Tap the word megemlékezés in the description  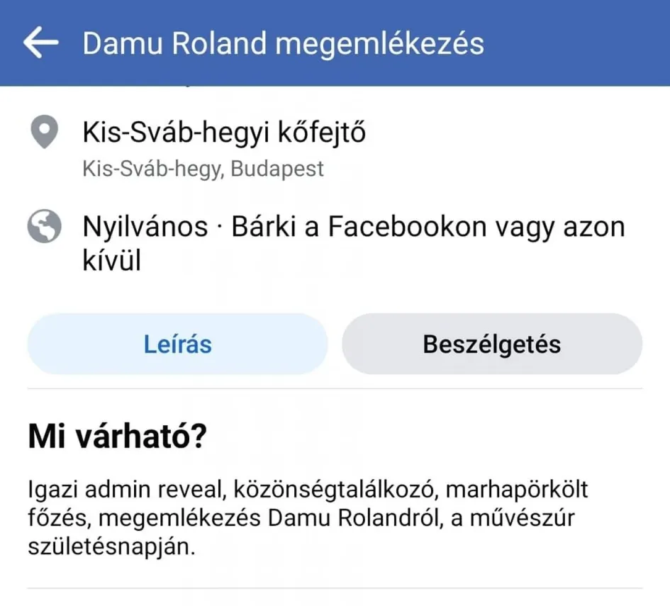pos(181,519)
